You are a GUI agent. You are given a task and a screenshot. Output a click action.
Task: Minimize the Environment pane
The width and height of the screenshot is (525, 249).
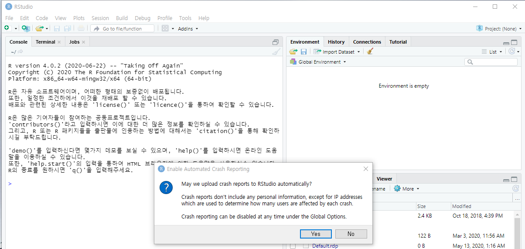pyautogui.click(x=506, y=43)
